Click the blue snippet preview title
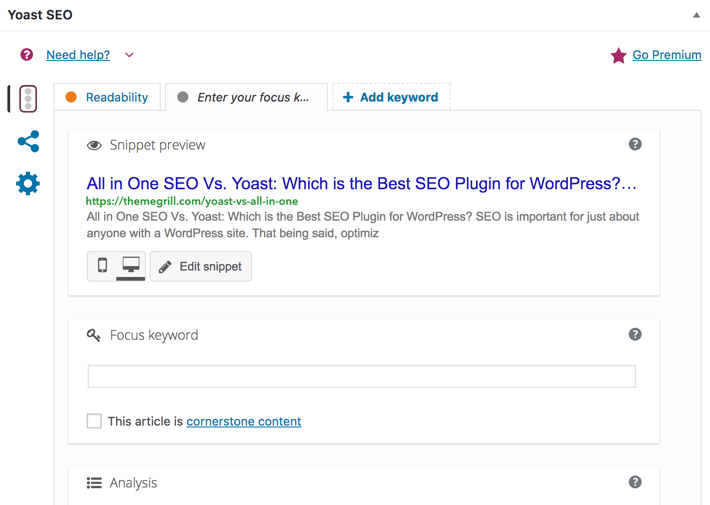The image size is (710, 505). (361, 184)
